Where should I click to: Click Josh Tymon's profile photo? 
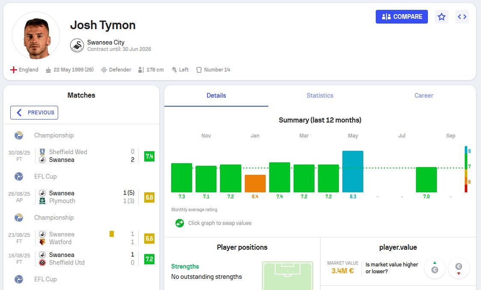click(36, 36)
